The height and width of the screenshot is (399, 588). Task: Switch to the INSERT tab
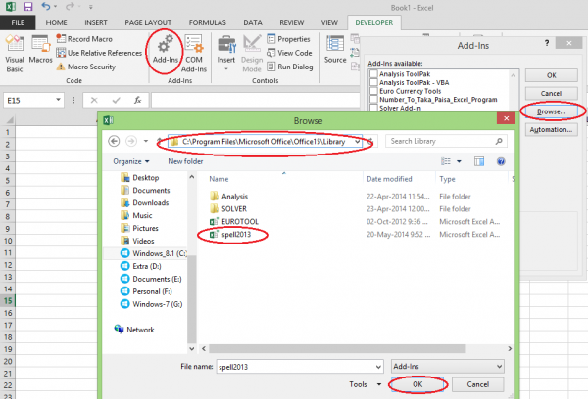96,22
